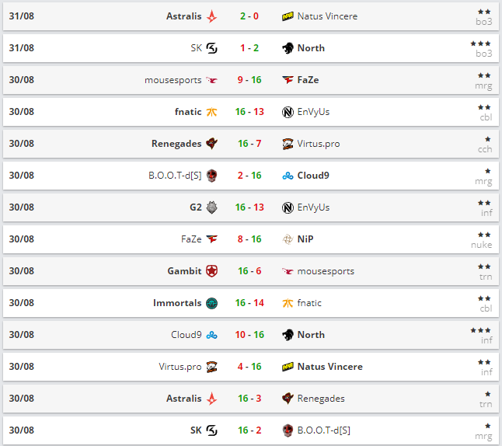Click the EnVyUs logo in the G2 match
The height and width of the screenshot is (446, 502).
point(288,207)
